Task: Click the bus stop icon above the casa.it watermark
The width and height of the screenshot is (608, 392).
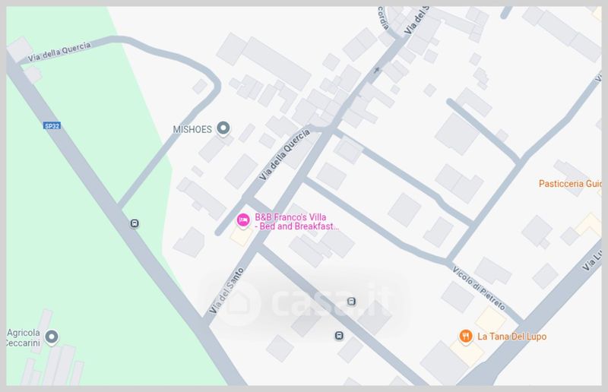Action: point(351,302)
